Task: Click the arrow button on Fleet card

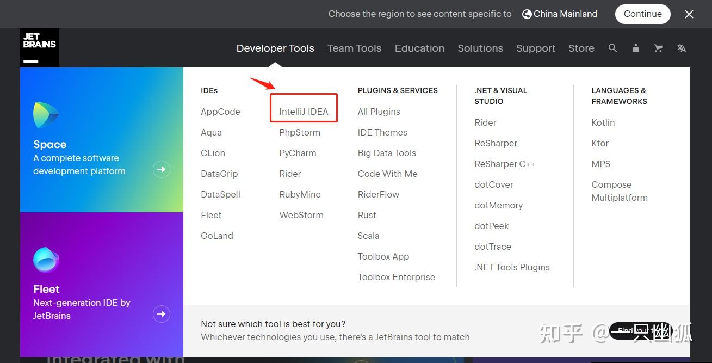Action: [161, 314]
